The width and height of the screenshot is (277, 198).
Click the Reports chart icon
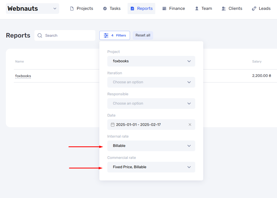point(132,9)
